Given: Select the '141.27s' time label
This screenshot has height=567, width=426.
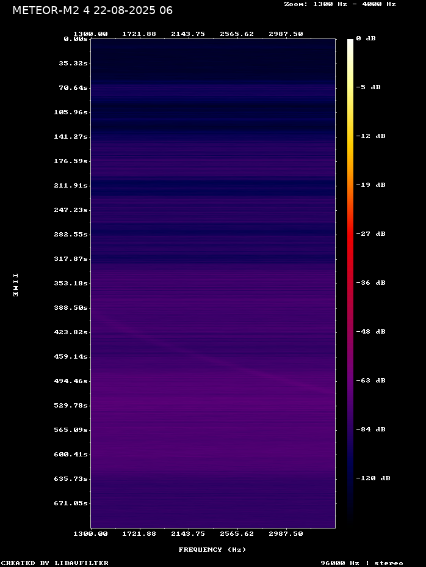Looking at the screenshot, I should pos(71,137).
